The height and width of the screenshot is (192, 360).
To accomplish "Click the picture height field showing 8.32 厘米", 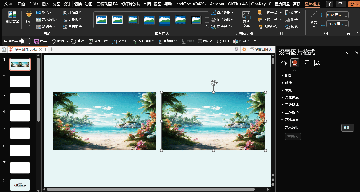I will point(338,15).
